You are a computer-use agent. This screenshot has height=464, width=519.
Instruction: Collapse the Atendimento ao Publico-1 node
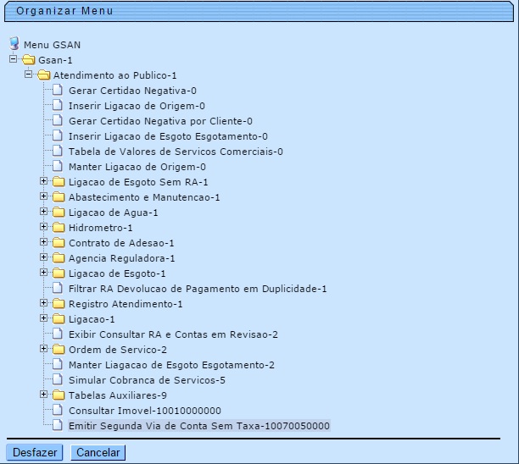pos(28,75)
